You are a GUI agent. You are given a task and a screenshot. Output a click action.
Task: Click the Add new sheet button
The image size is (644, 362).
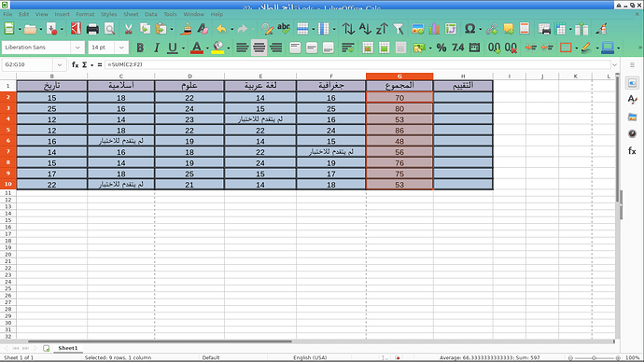point(47,348)
